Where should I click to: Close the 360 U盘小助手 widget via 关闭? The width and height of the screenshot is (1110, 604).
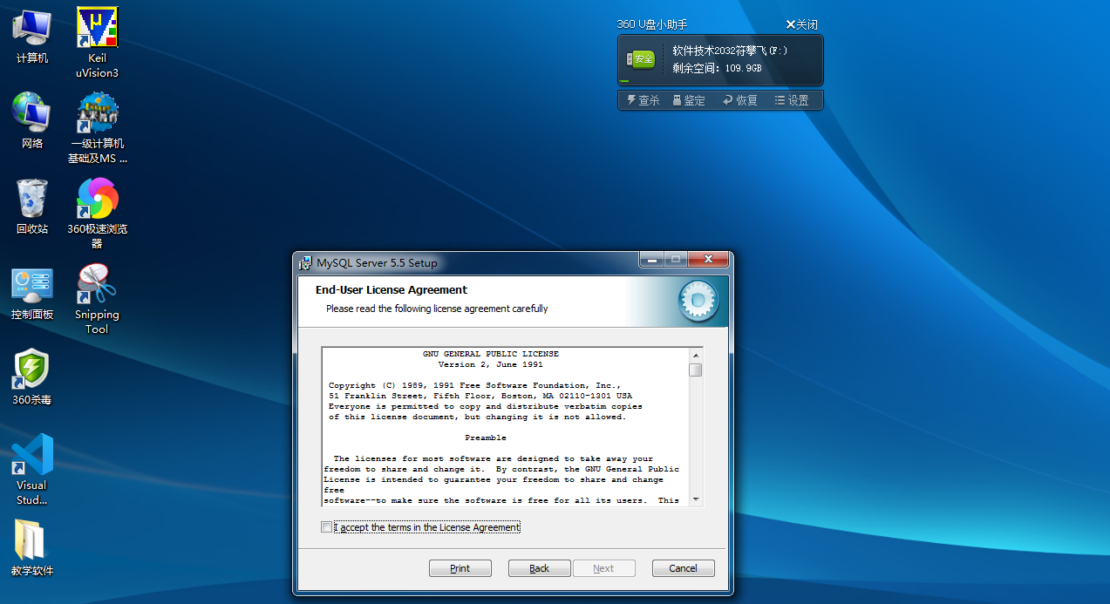(802, 24)
